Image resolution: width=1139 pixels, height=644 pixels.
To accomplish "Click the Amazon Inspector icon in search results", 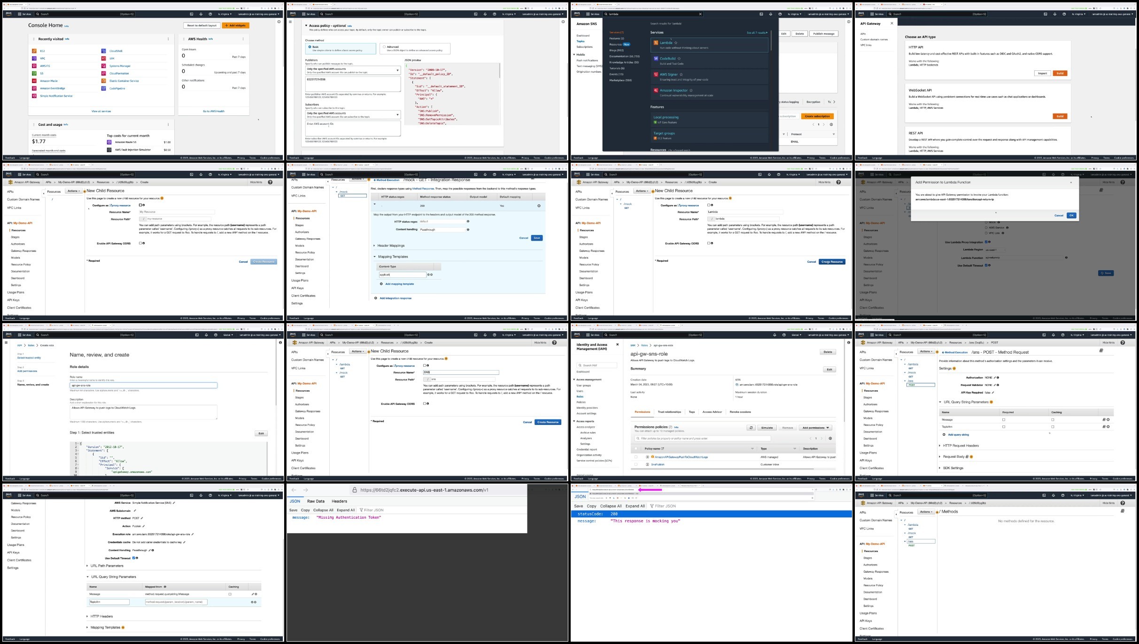I will point(656,90).
